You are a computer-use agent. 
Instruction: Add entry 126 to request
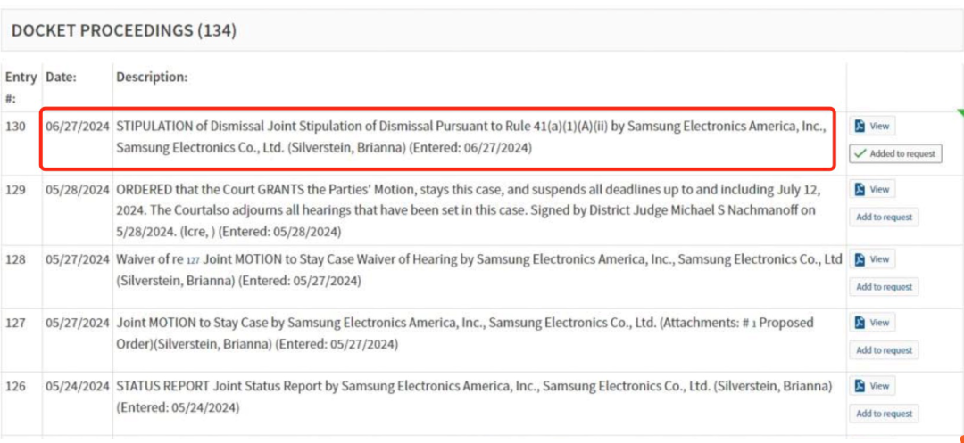point(884,414)
